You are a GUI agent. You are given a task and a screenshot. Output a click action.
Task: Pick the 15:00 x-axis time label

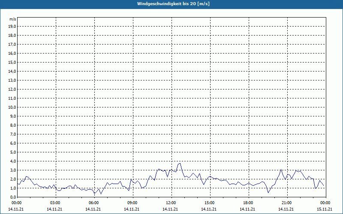[x=210, y=203]
